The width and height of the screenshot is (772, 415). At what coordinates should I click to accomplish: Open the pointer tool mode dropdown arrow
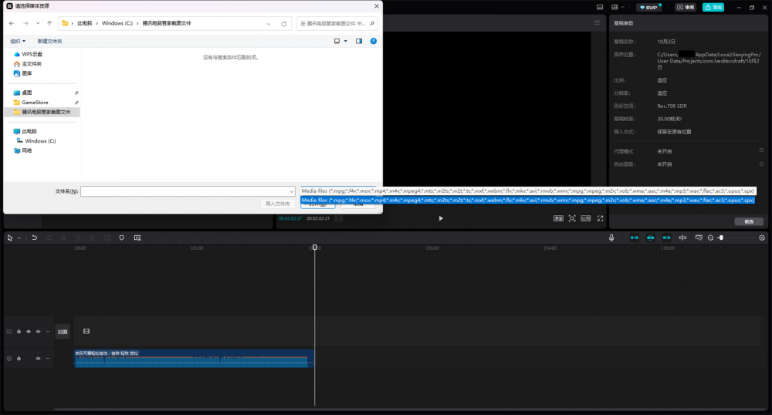(19, 238)
